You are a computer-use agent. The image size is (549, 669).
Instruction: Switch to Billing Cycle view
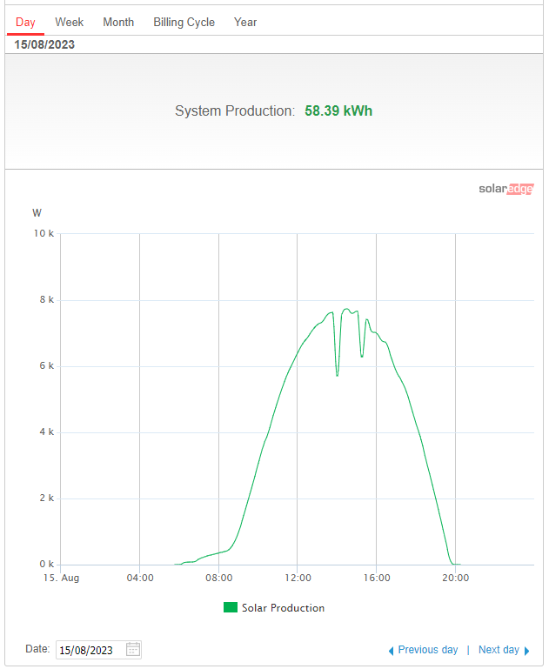click(184, 23)
